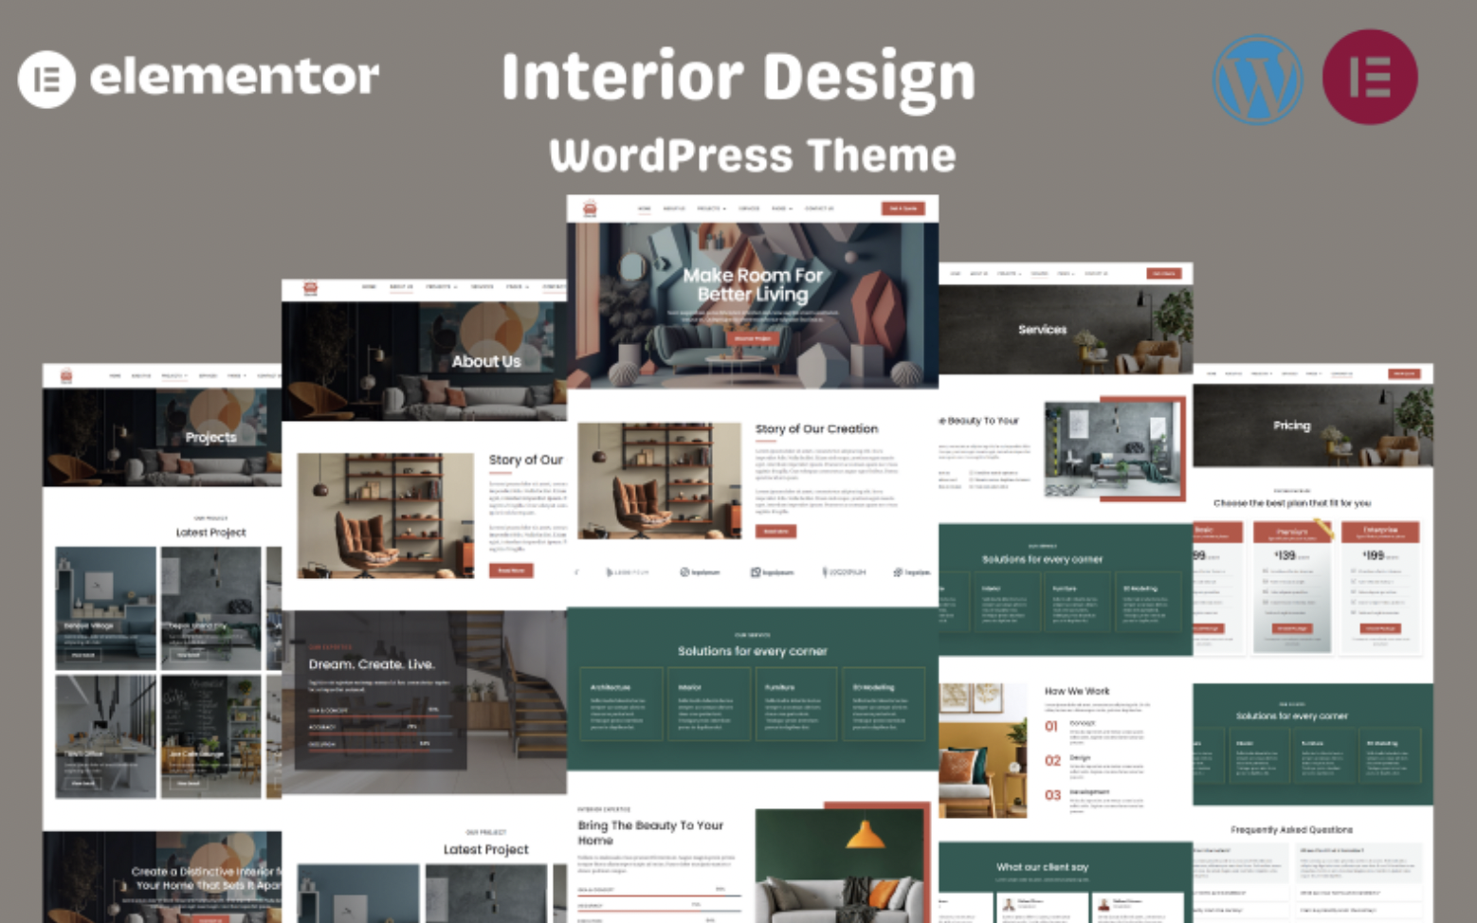1477x923 pixels.
Task: Open Contact Us menu item in the homepage mockup
Action: (x=820, y=208)
